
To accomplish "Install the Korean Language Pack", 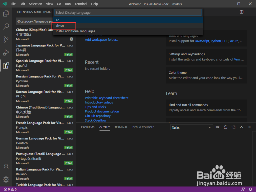I will [68, 101].
